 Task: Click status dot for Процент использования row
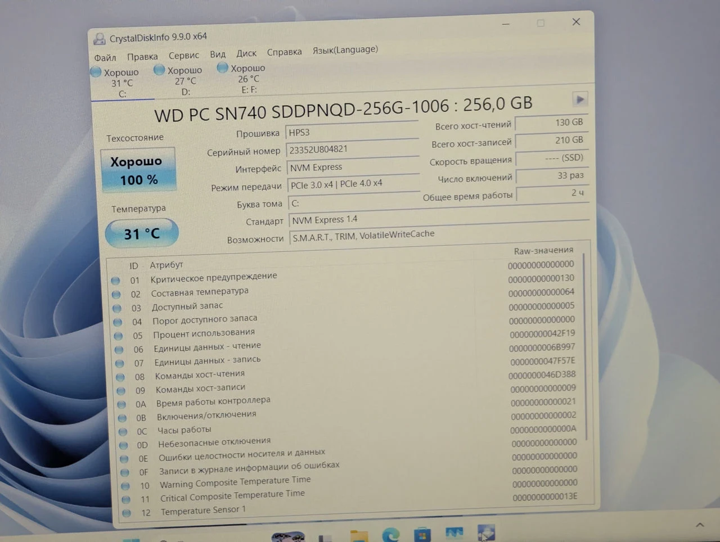pos(118,336)
